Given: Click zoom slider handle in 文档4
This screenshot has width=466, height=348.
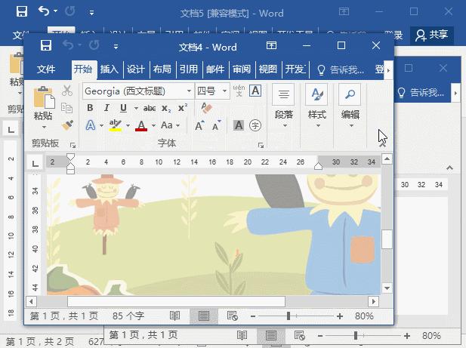Looking at the screenshot, I should (x=289, y=316).
